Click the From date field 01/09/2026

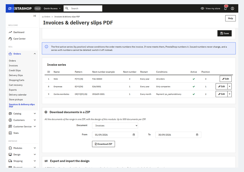115,135
